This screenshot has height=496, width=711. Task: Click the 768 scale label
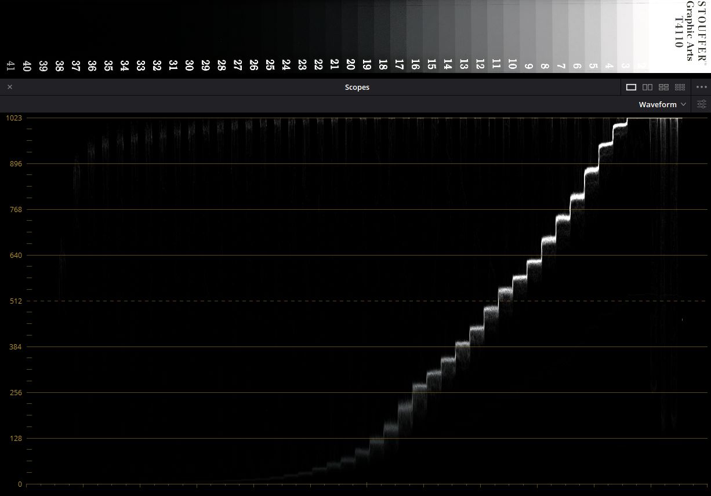point(16,209)
